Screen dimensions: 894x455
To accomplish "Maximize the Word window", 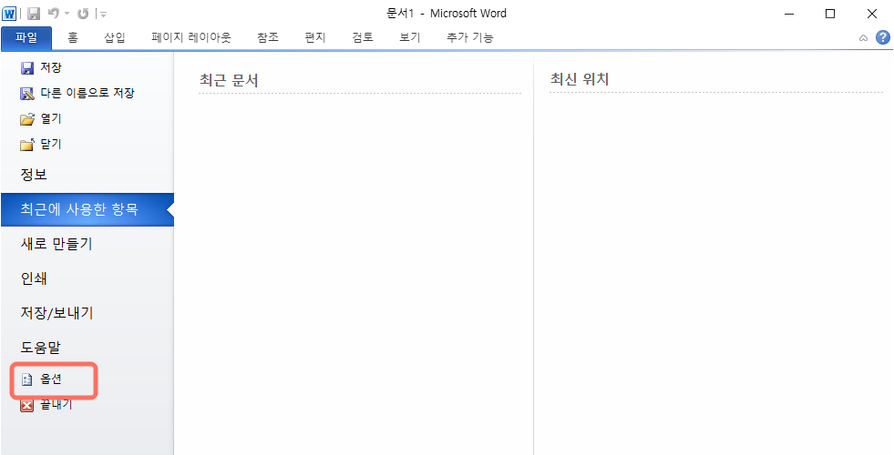I will coord(830,15).
